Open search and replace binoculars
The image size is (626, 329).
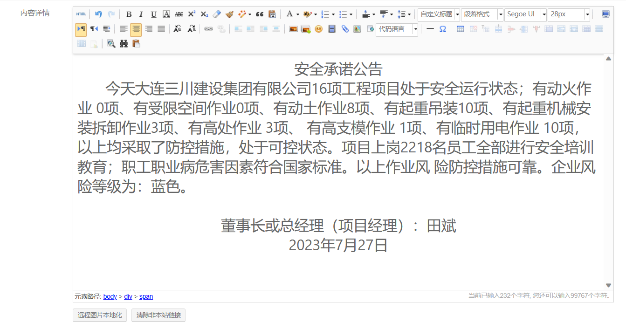point(124,43)
